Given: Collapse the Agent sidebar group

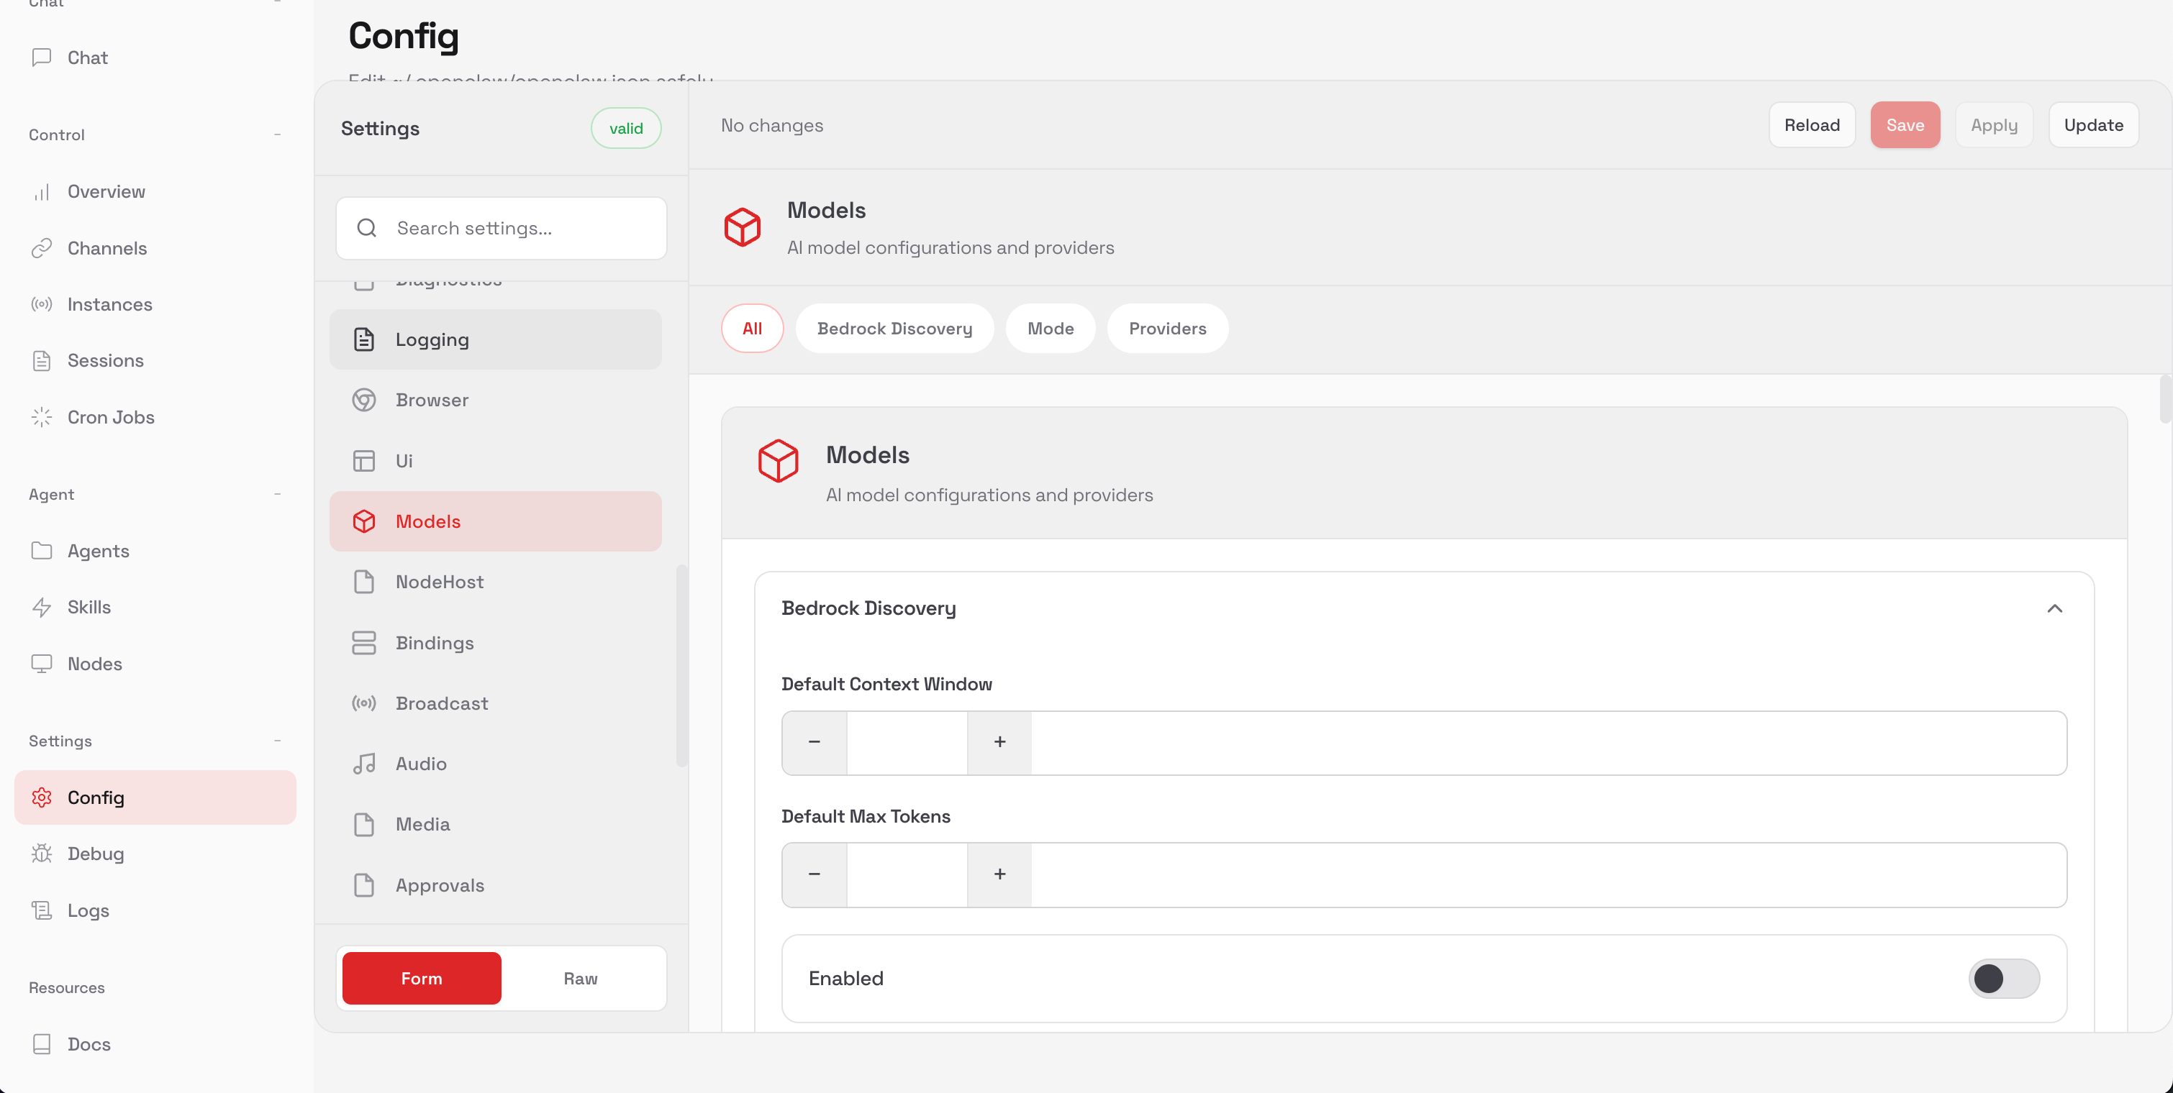Looking at the screenshot, I should click(278, 494).
